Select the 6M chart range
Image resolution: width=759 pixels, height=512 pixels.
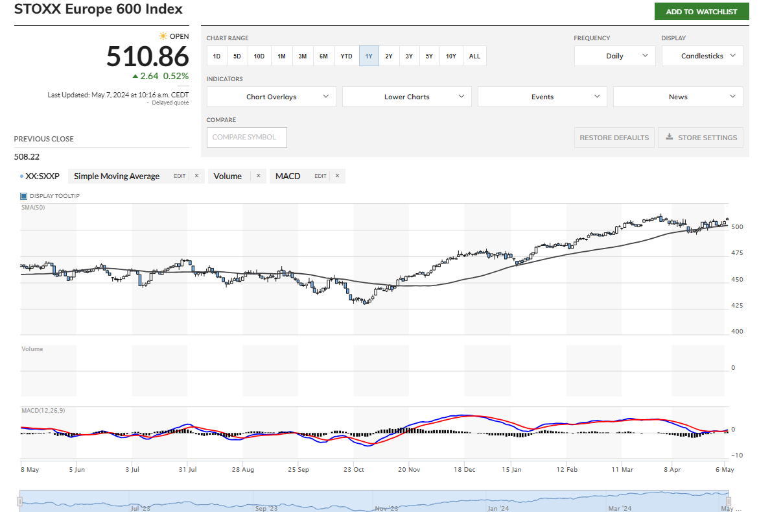[x=323, y=56]
